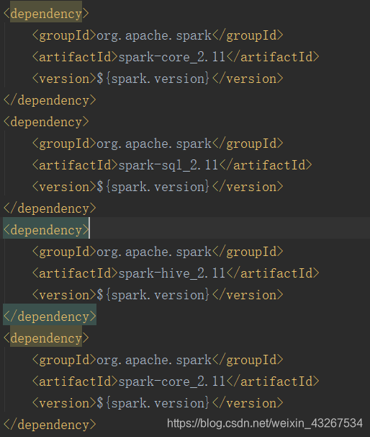
Task: Click the opening dependency tag on the caret line
Action: click(x=46, y=230)
